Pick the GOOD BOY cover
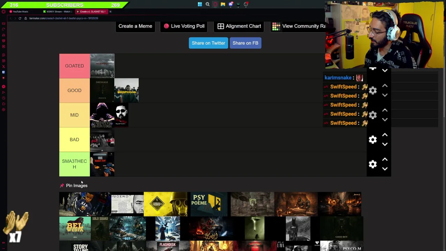This screenshot has height=251, width=446. tap(341, 229)
